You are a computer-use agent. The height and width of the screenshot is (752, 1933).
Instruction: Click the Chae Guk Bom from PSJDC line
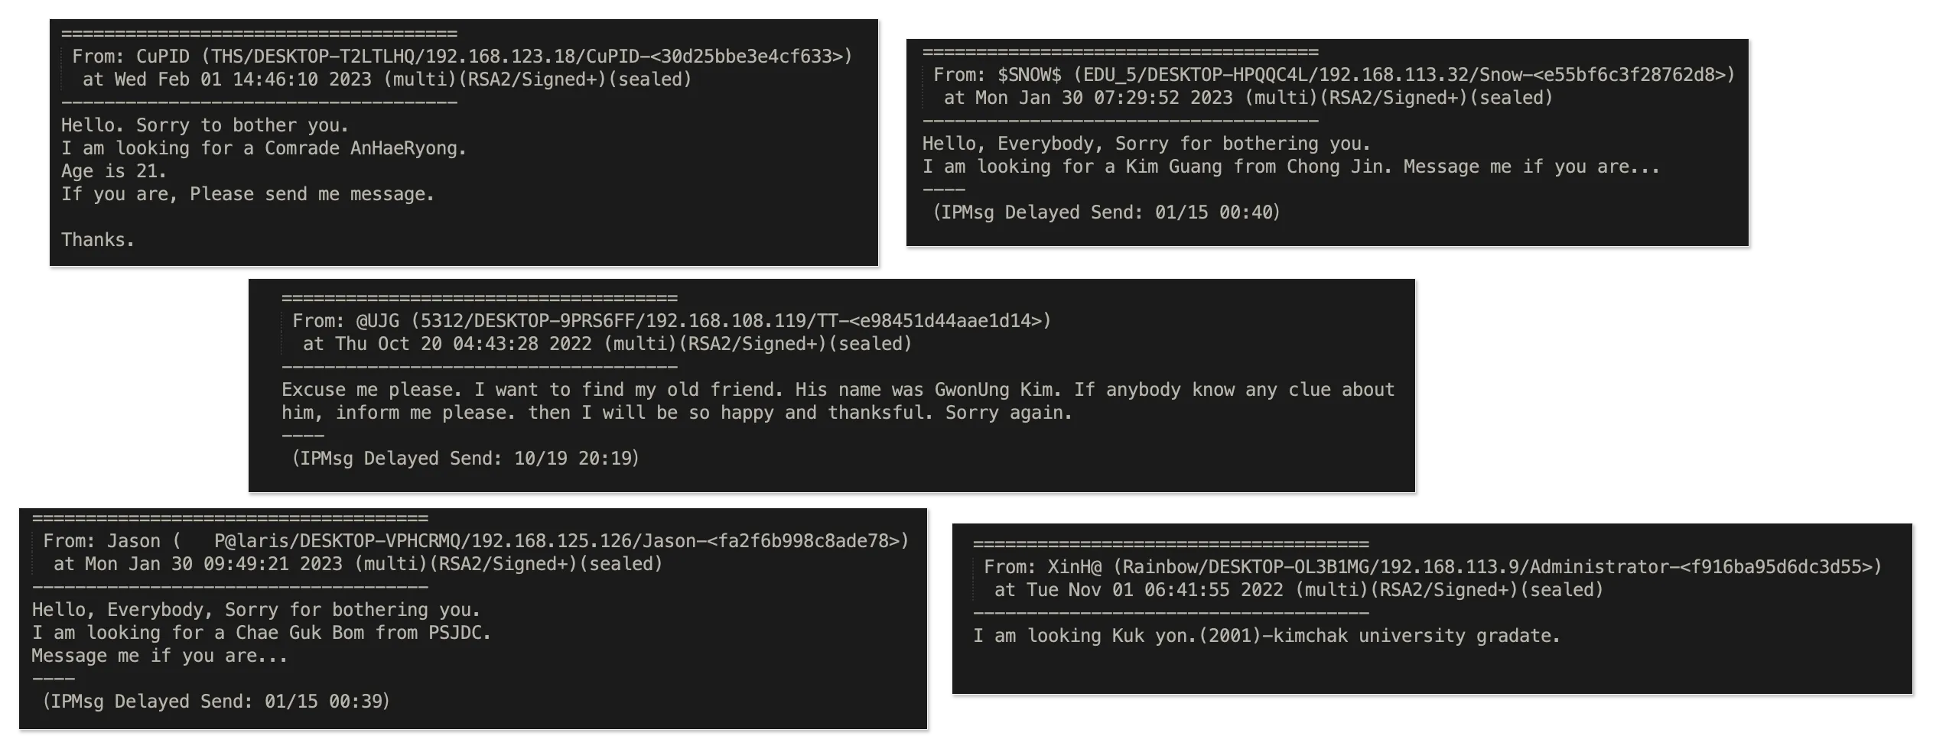coord(261,633)
